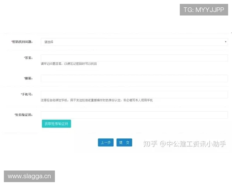The image size is (232, 186).
Task: Click the 答案 field label
Action: (x=28, y=58)
